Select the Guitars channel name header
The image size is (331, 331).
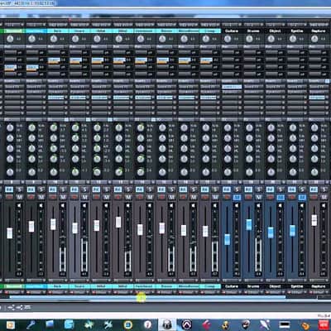pyautogui.click(x=232, y=31)
